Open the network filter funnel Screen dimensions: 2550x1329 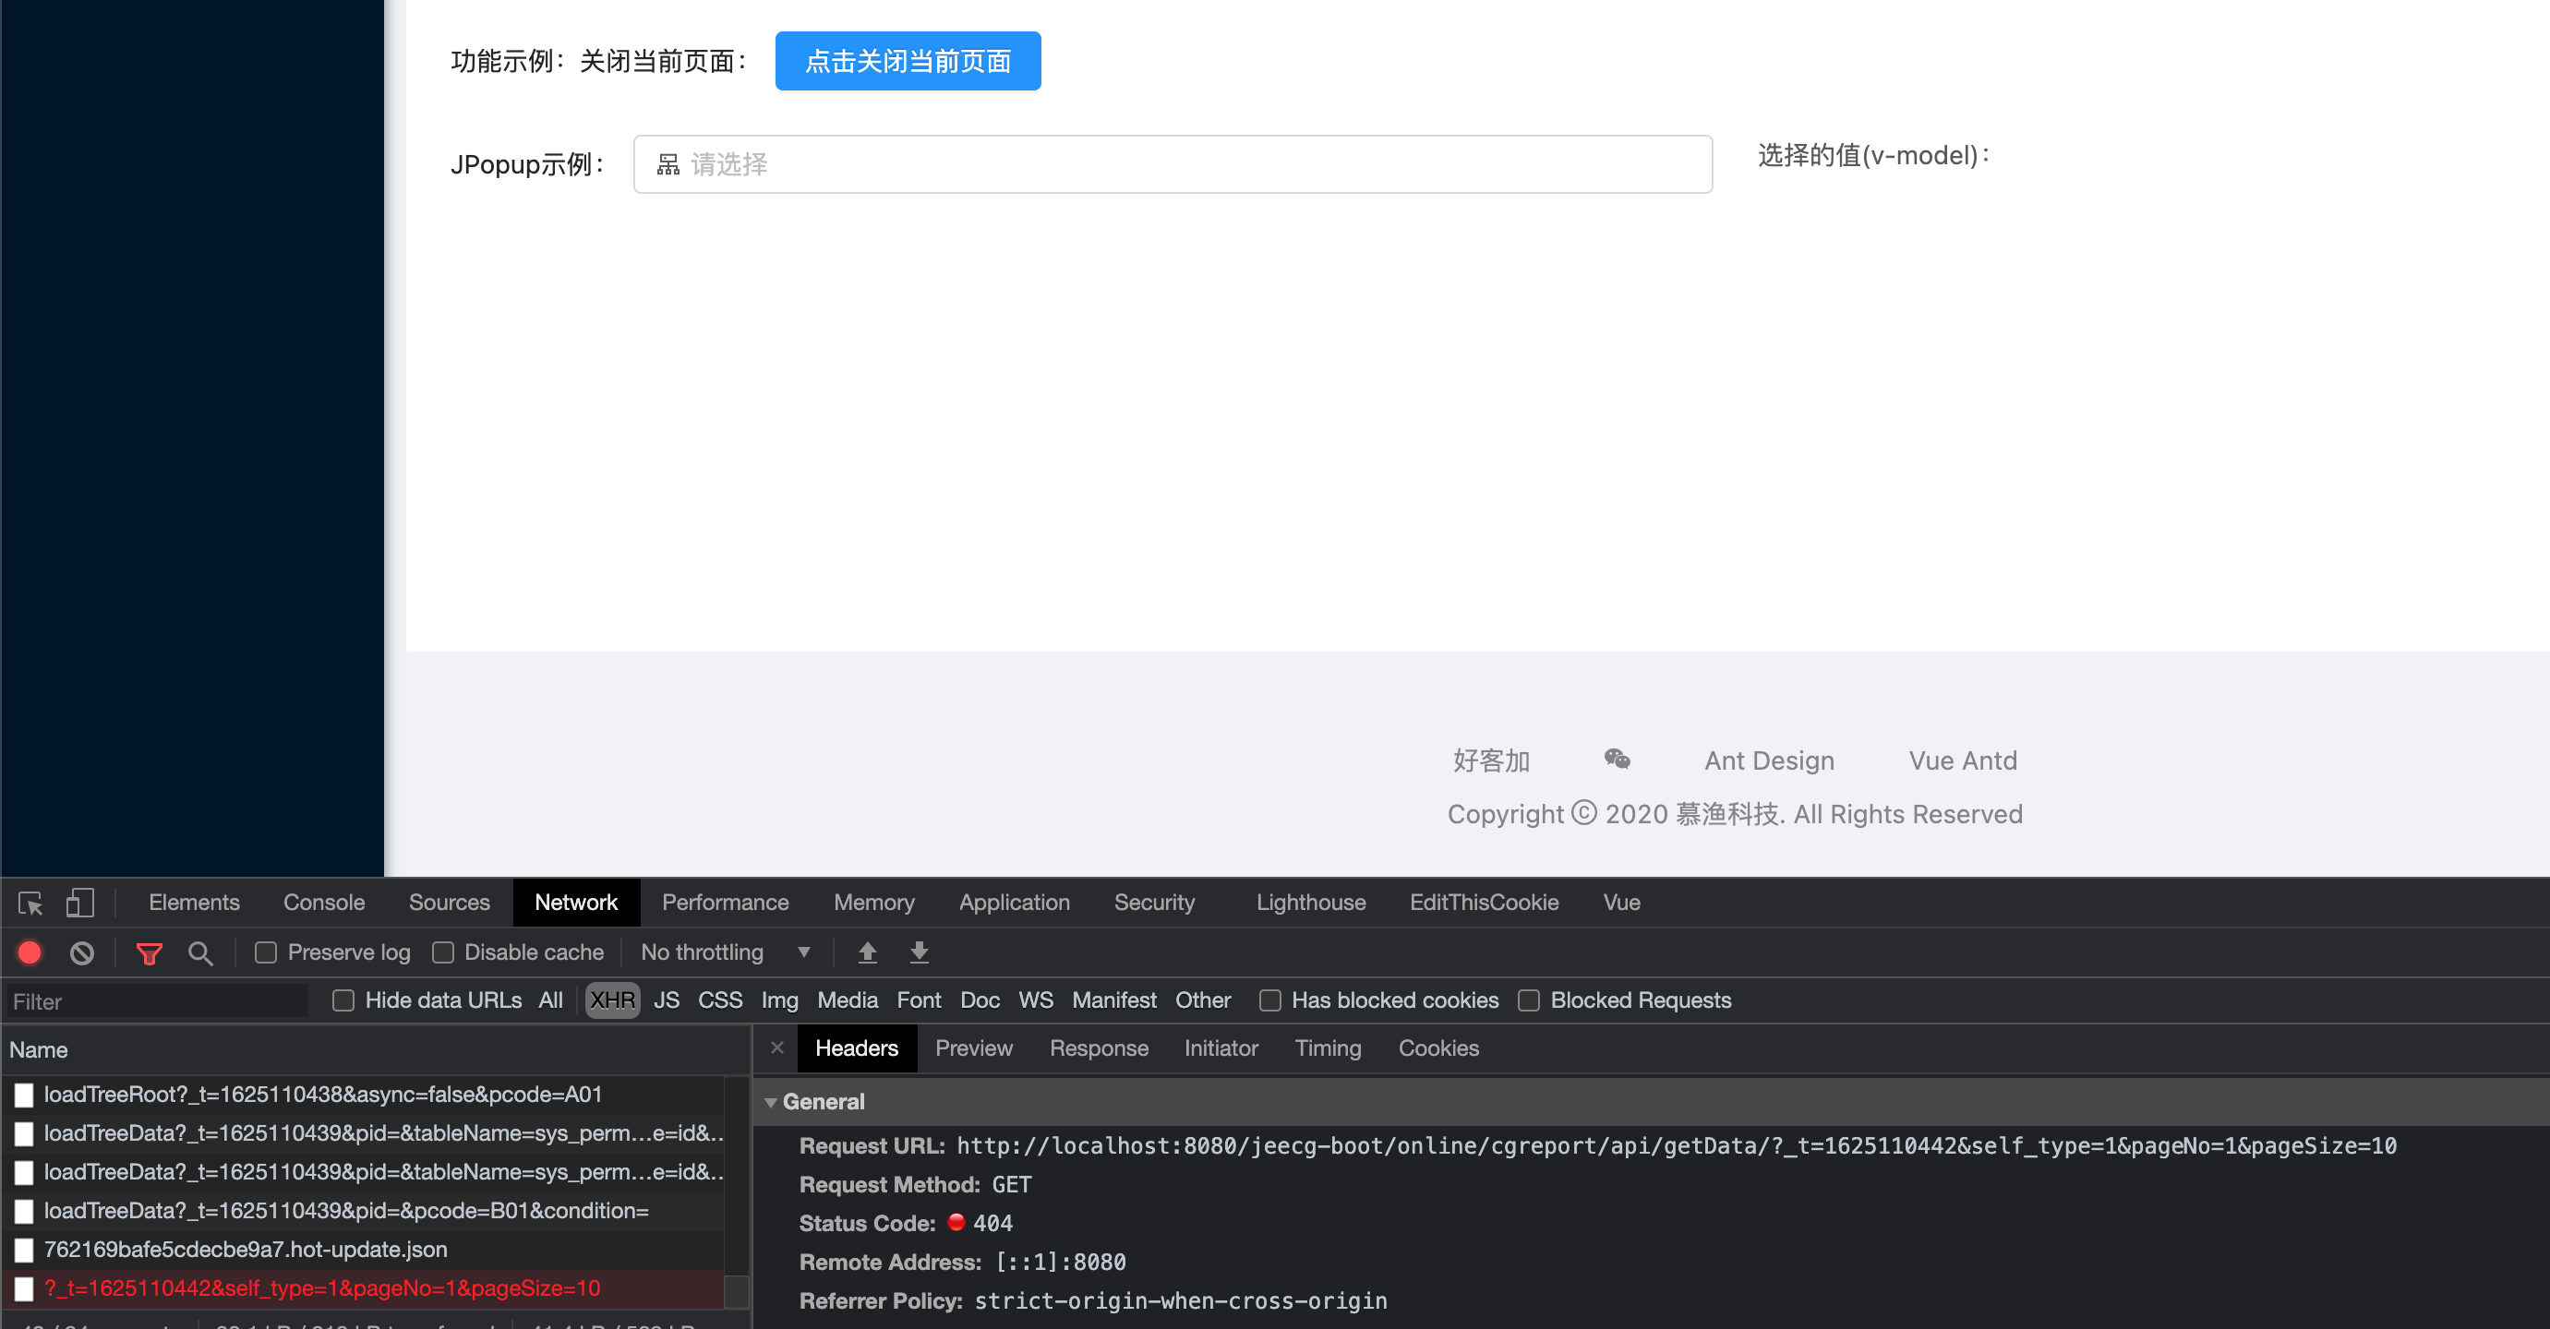pos(150,952)
